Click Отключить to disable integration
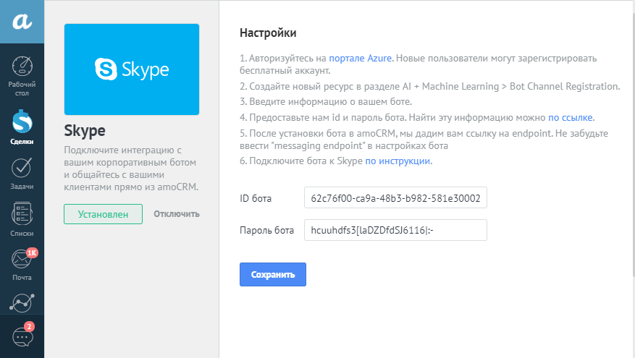 pos(177,214)
